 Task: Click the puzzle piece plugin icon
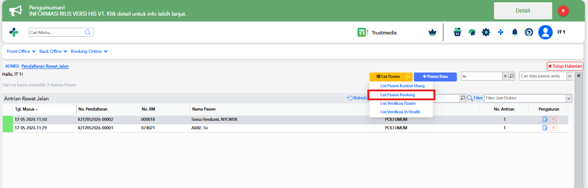pos(472,32)
